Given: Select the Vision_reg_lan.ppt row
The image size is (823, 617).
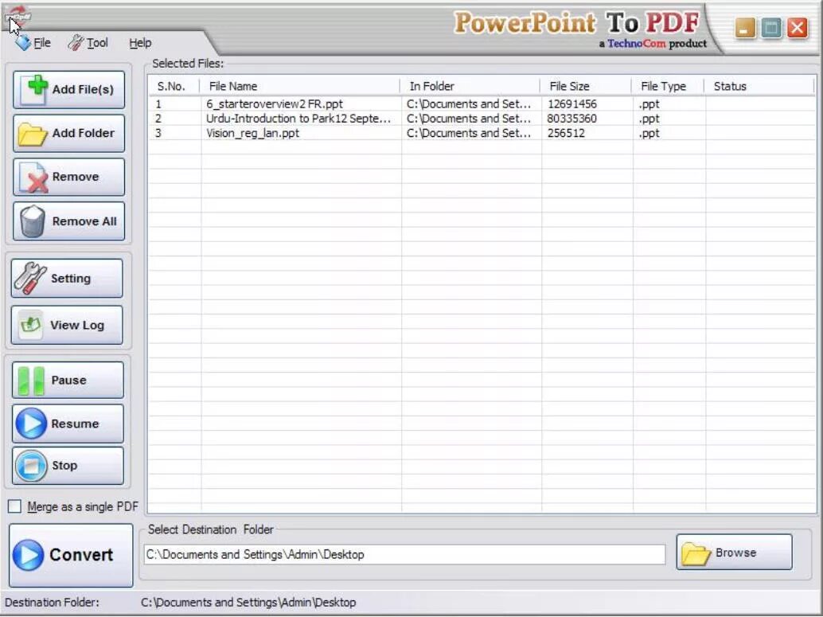Looking at the screenshot, I should click(x=482, y=134).
